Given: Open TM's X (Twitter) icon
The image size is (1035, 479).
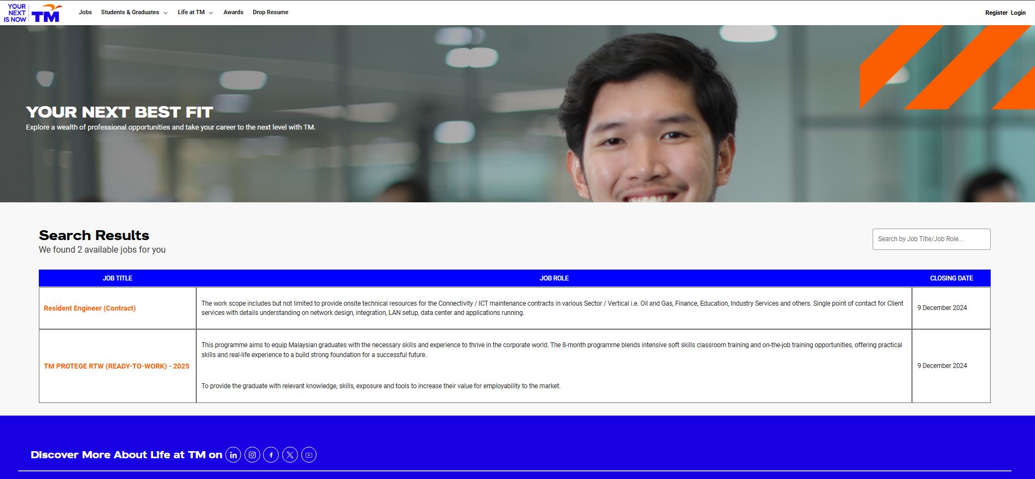Looking at the screenshot, I should click(290, 455).
